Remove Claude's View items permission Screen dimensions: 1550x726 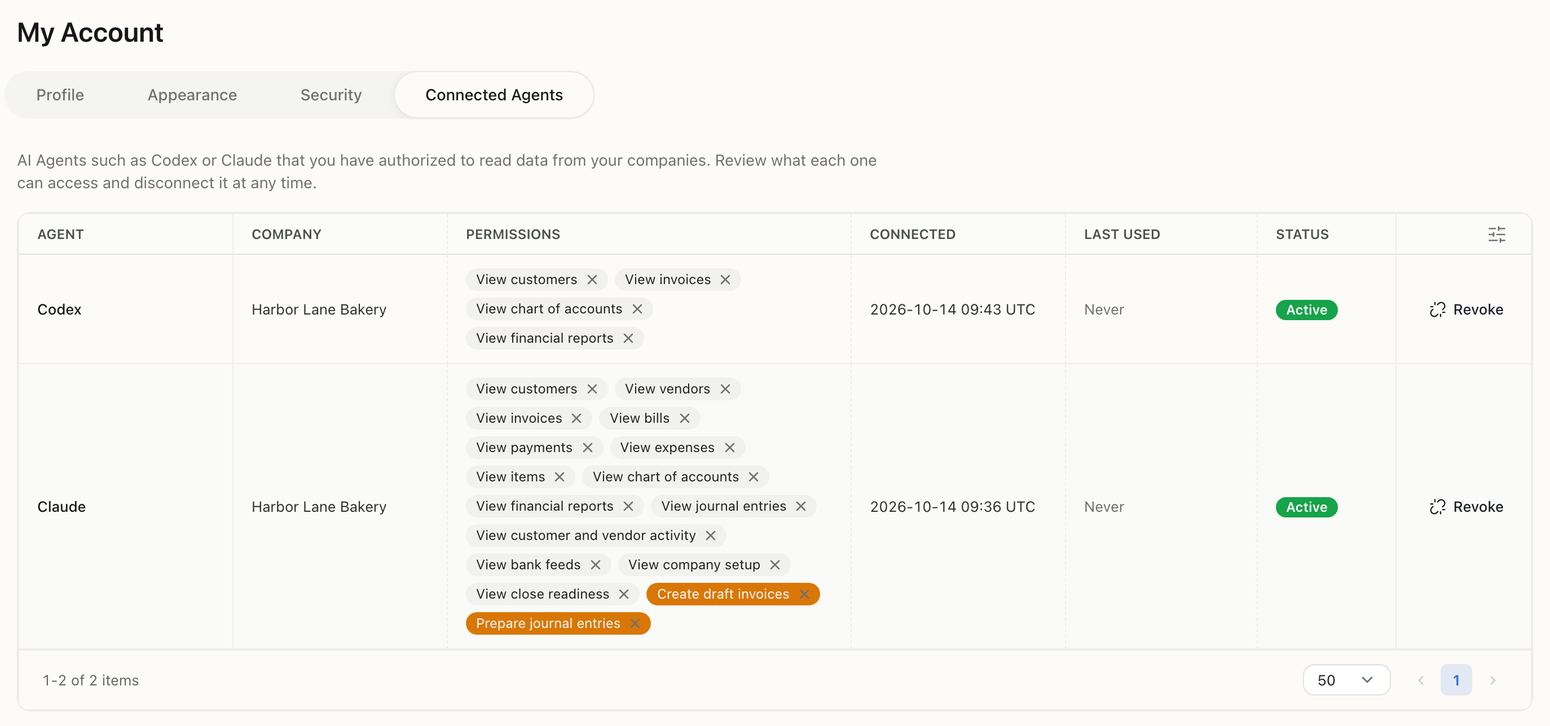pos(560,477)
